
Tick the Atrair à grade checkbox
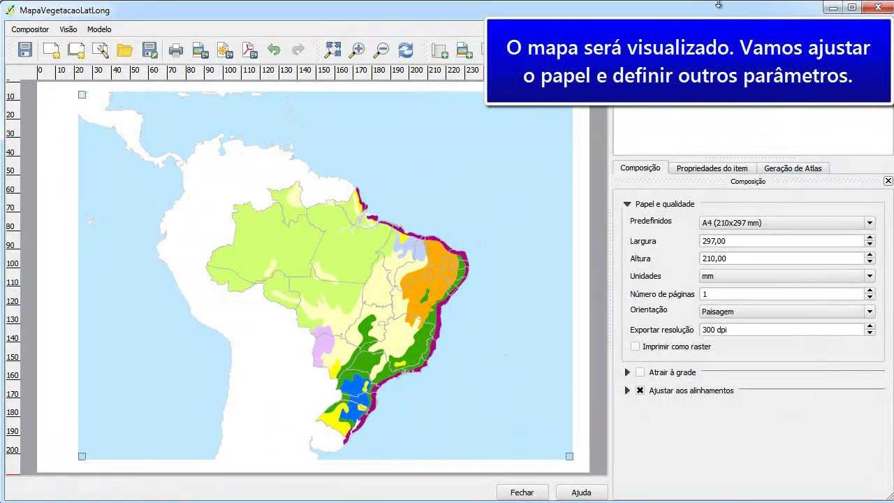point(640,372)
